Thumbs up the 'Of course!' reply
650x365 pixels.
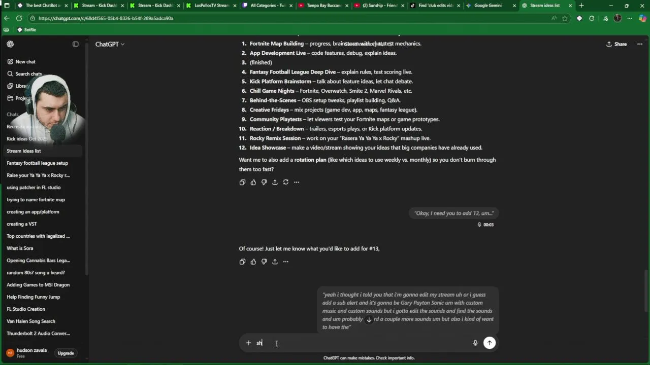tap(253, 262)
